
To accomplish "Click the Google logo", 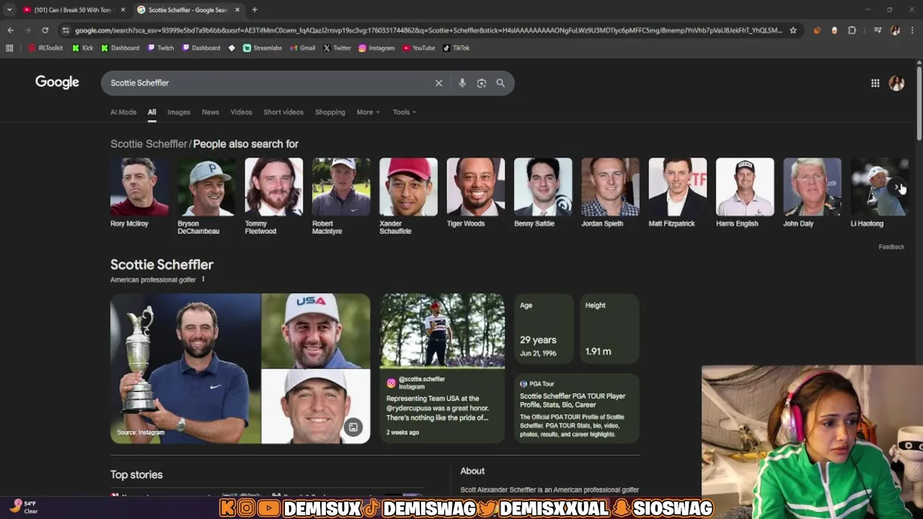I will (57, 82).
